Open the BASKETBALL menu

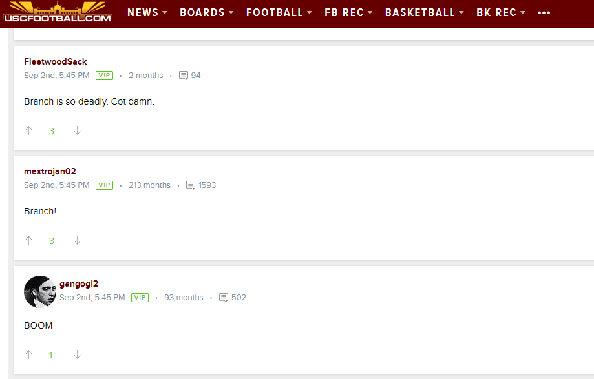coord(425,12)
